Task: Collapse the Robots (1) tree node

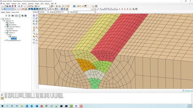Action: pos(5,33)
